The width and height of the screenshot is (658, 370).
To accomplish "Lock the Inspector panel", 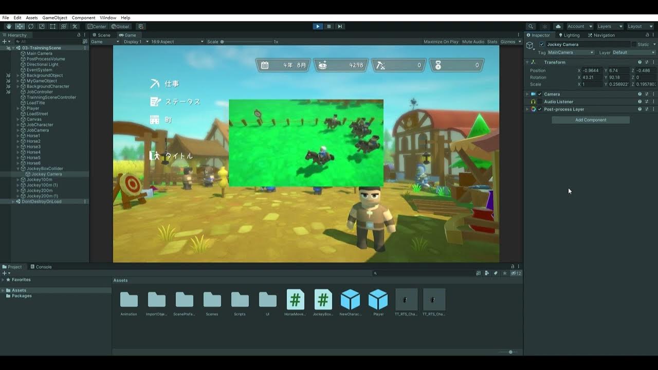I will (x=647, y=35).
